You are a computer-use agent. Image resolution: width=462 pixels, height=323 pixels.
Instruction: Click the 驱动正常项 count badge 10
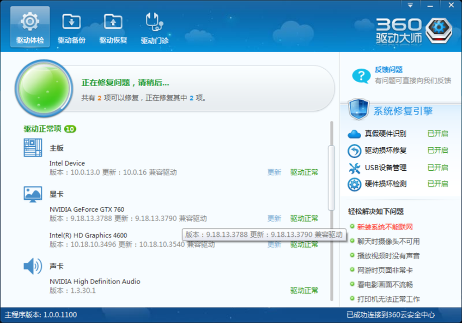pyautogui.click(x=70, y=129)
